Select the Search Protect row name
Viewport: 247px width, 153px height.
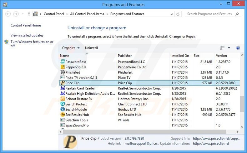[76, 104]
